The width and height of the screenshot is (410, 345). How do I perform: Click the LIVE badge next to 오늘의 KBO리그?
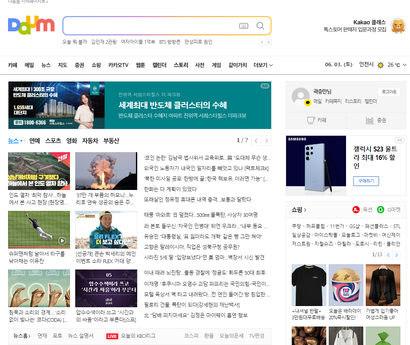click(x=111, y=336)
